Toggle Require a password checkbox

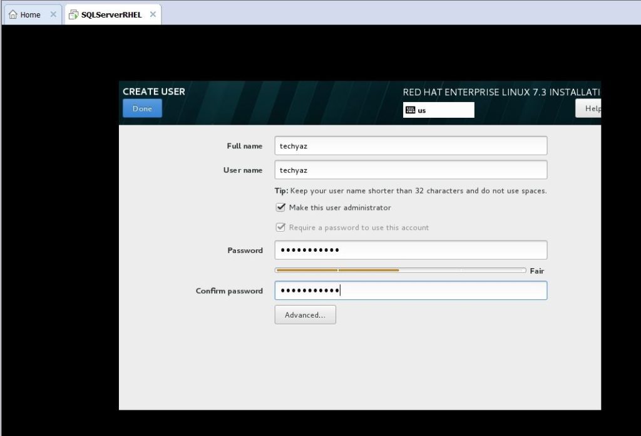280,227
